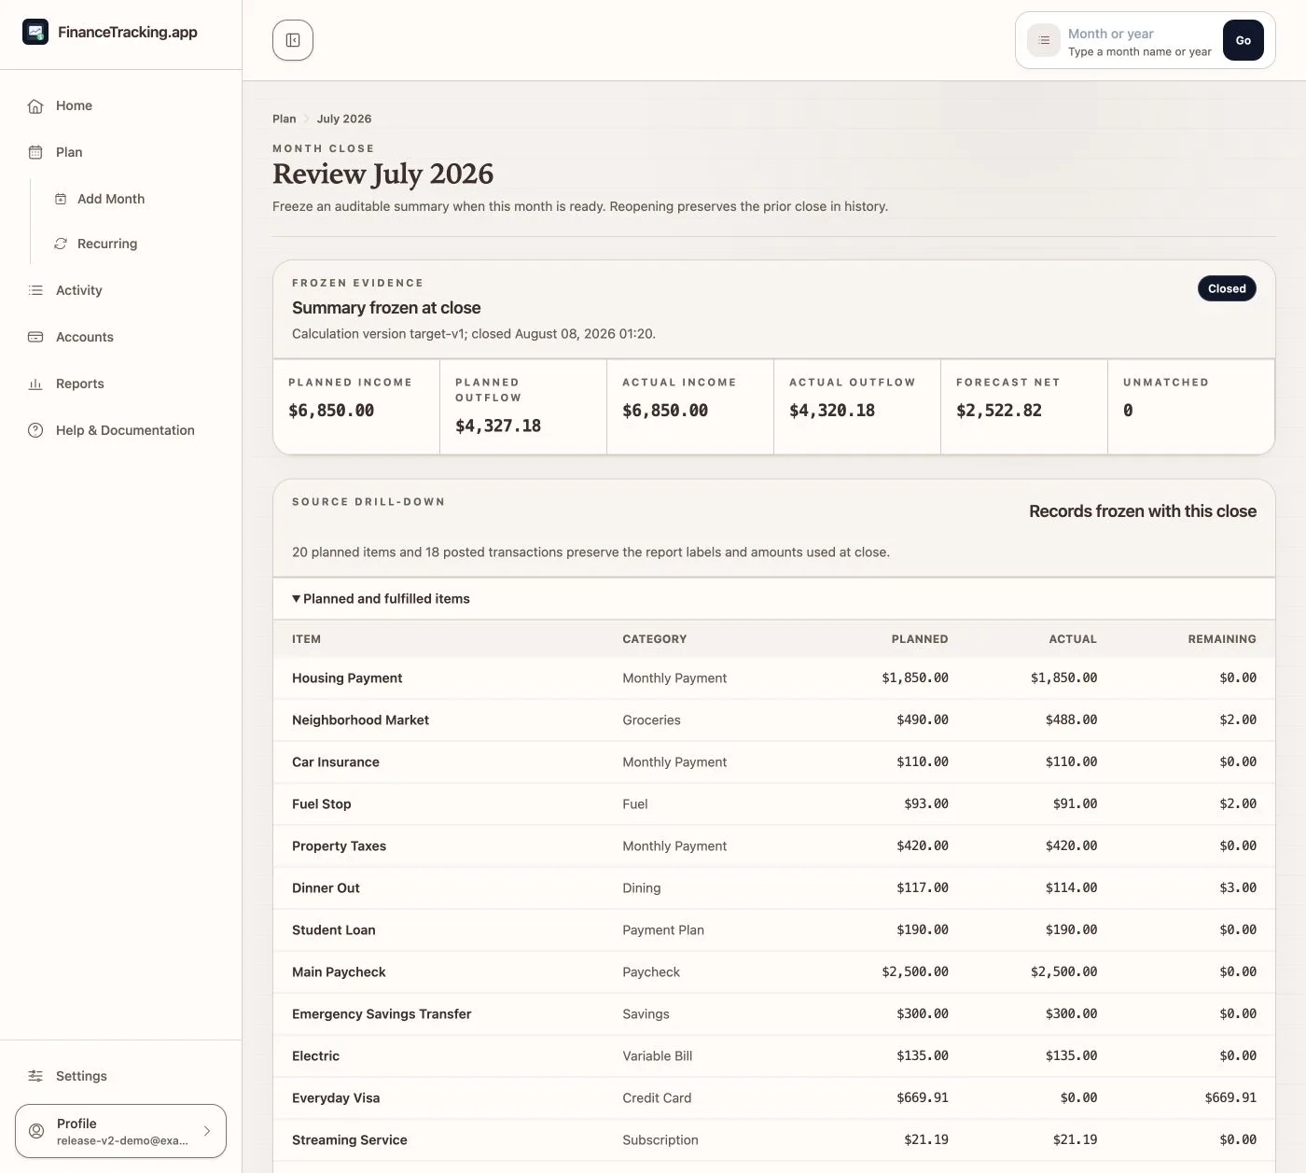This screenshot has width=1306, height=1173.
Task: Click the FinanceTracking.app logo icon
Action: [35, 32]
